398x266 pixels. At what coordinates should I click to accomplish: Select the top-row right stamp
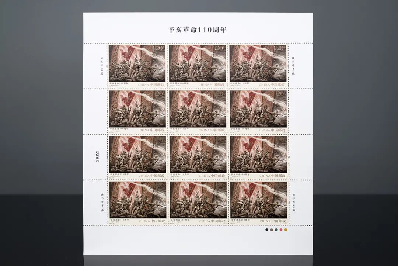coord(258,66)
